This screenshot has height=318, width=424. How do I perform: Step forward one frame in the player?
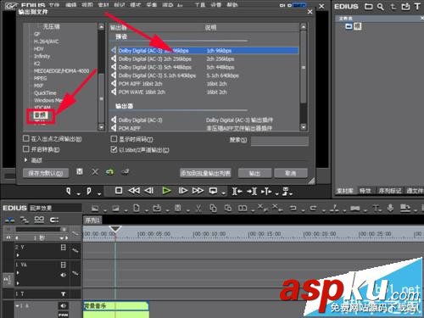(x=183, y=191)
